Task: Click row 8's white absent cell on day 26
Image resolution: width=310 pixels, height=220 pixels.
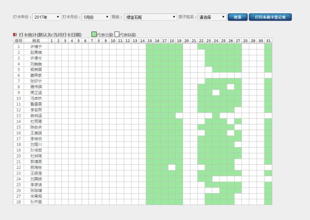Action: pyautogui.click(x=231, y=87)
